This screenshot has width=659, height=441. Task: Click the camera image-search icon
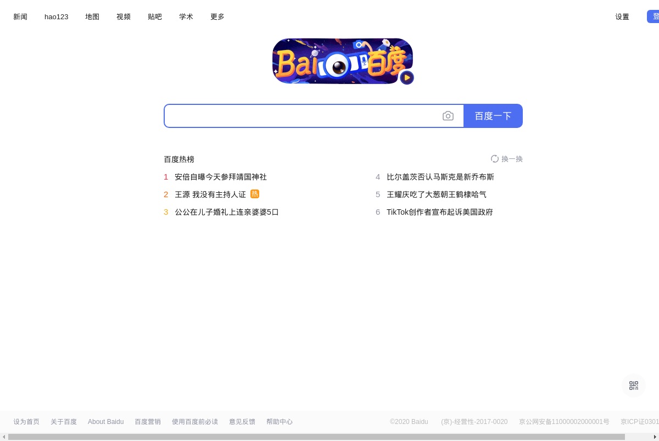(448, 116)
